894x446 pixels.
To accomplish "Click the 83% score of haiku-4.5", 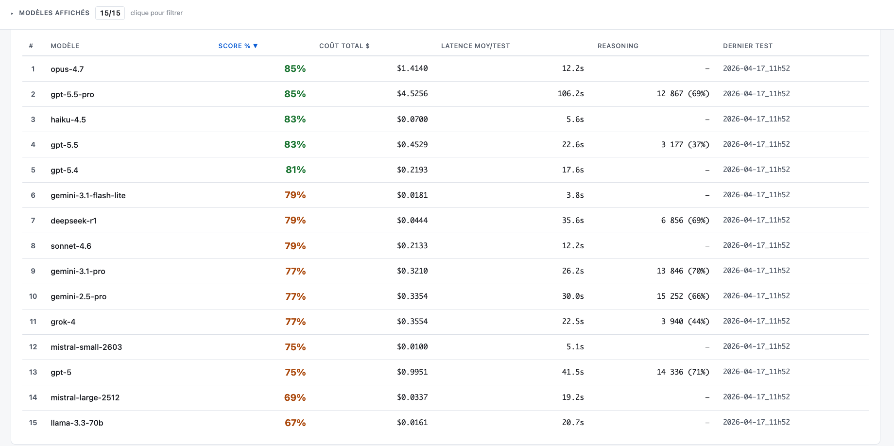I will [x=295, y=119].
